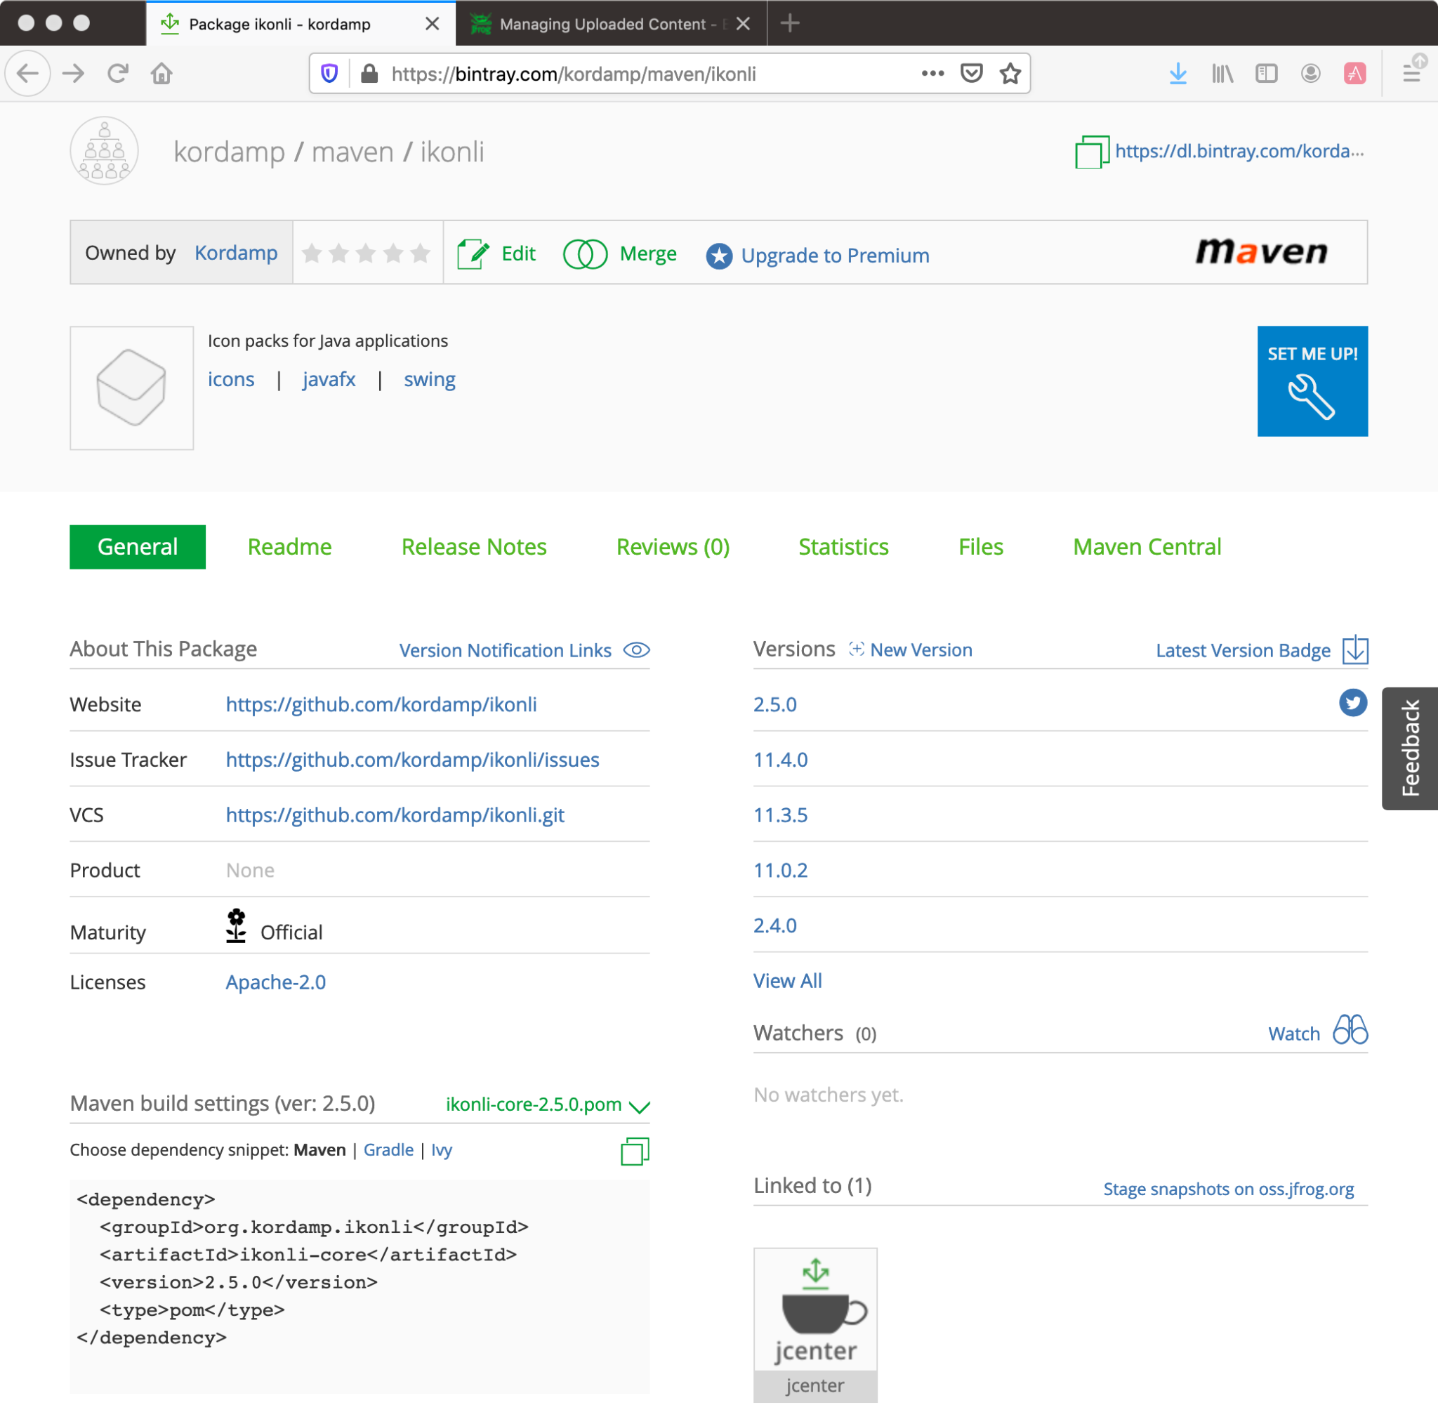Toggle Firefox tracking protection shield
This screenshot has height=1405, width=1438.
[329, 73]
